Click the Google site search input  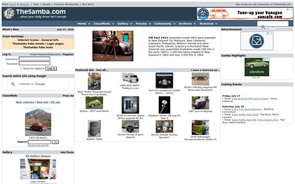point(42,84)
